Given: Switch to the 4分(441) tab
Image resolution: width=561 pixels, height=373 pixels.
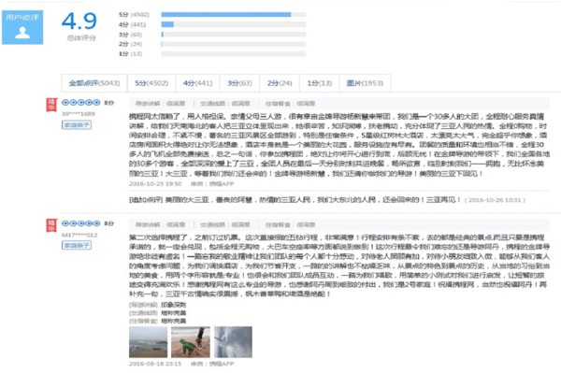Looking at the screenshot, I should pos(197,83).
